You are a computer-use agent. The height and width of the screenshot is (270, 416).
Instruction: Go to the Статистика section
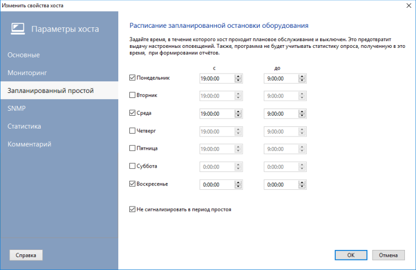[59, 126]
